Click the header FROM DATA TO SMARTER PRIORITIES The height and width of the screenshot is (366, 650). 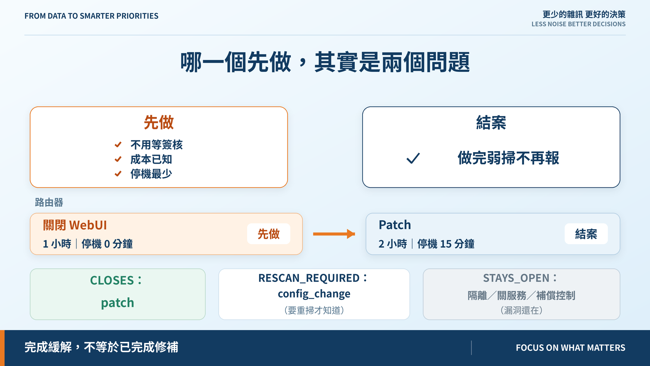[x=91, y=16]
